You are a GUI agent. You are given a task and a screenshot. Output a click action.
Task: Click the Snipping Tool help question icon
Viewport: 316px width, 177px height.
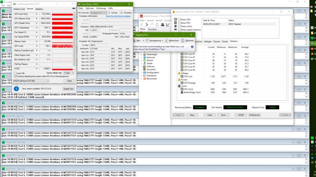[192, 47]
